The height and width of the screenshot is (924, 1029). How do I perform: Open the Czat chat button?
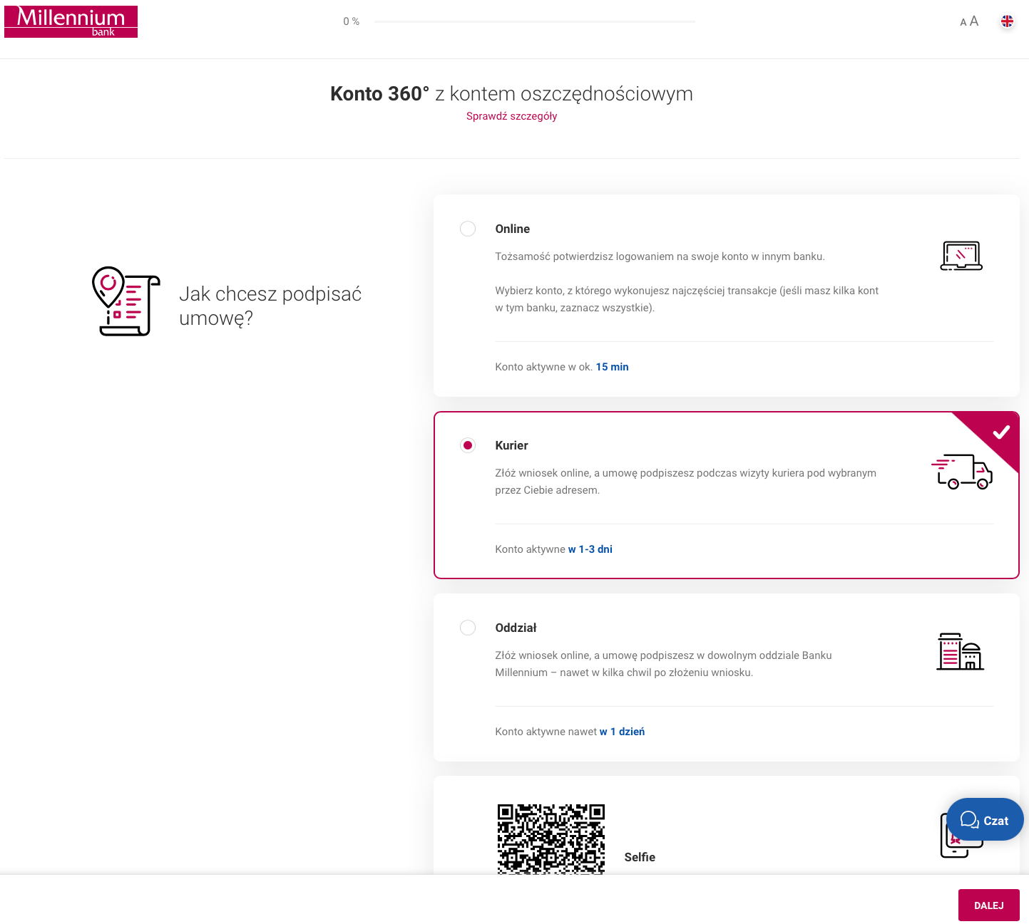pyautogui.click(x=985, y=819)
